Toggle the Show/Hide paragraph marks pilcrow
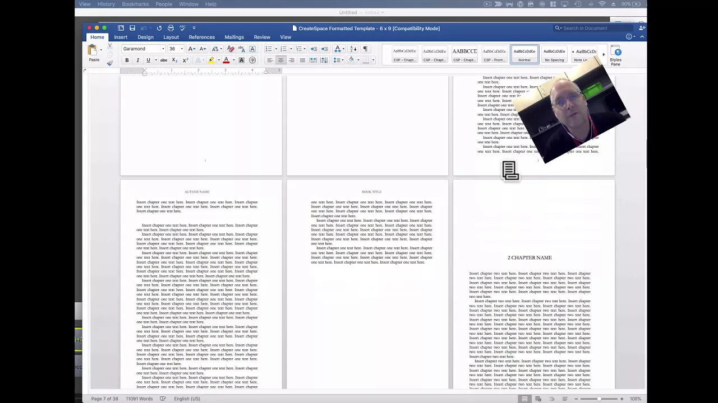This screenshot has height=403, width=718. (x=365, y=49)
